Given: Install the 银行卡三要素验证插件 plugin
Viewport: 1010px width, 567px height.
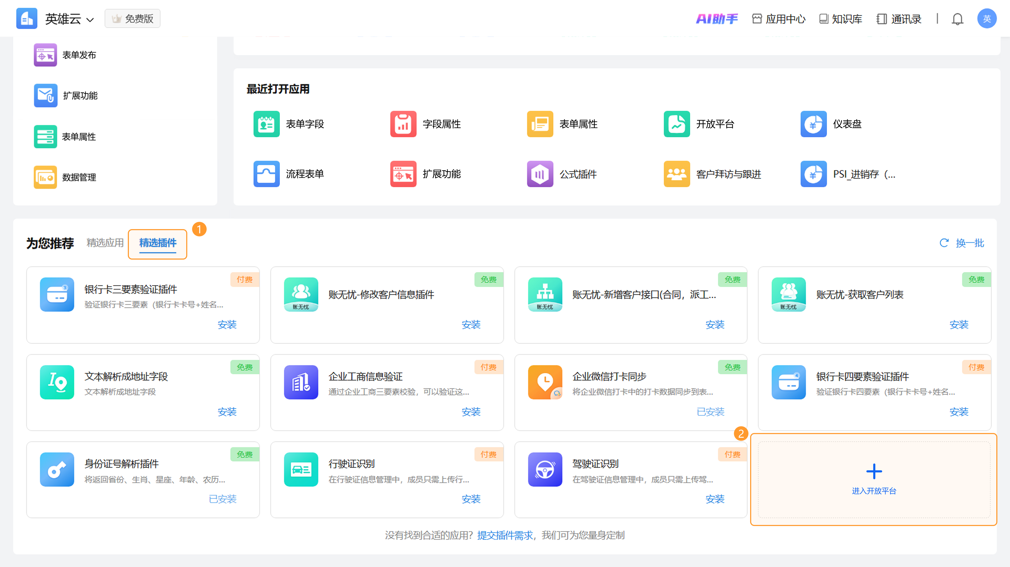Looking at the screenshot, I should (x=228, y=324).
